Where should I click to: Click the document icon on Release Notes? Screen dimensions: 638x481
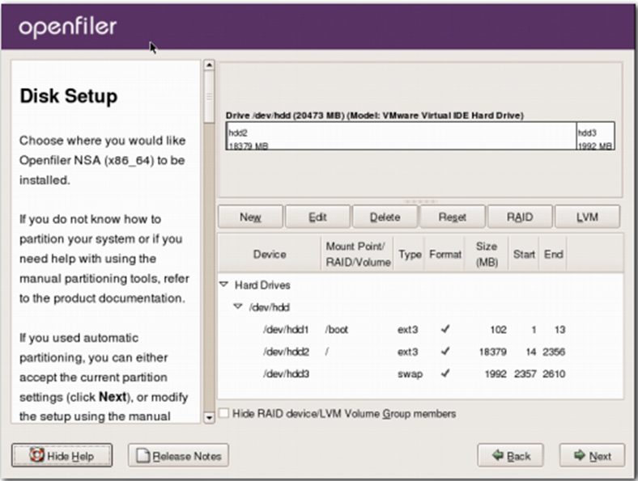[142, 455]
